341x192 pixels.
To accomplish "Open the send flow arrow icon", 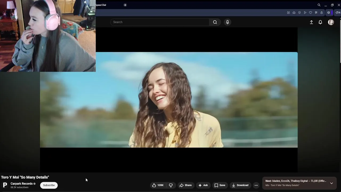I will click(x=305, y=13).
